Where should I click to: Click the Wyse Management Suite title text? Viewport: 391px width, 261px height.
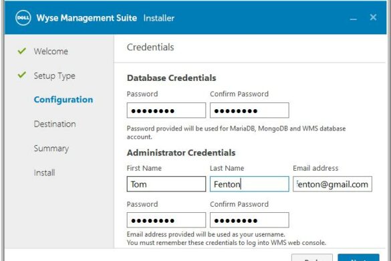pyautogui.click(x=86, y=18)
